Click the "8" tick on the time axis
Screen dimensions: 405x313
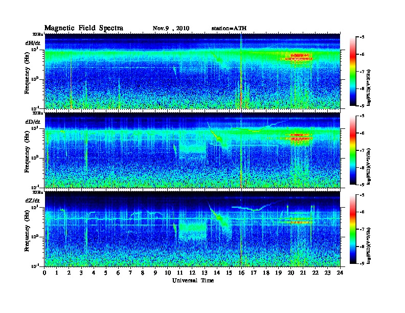click(x=143, y=273)
